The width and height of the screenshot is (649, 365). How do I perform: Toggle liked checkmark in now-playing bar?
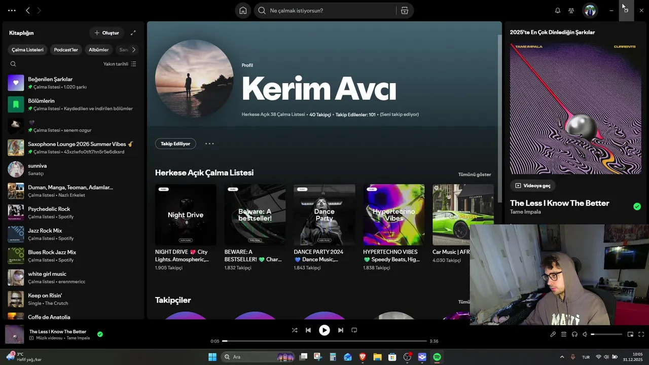[100, 334]
